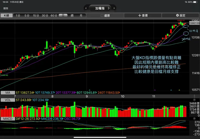Collapse the VOL panel with minus icon
Screen dimensions: 200x139
194,100
